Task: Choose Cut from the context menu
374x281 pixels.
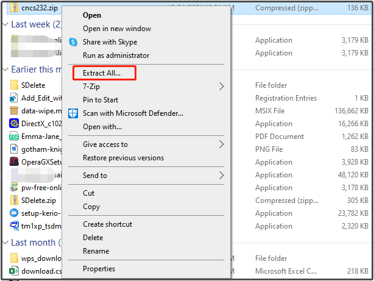Action: tap(88, 193)
